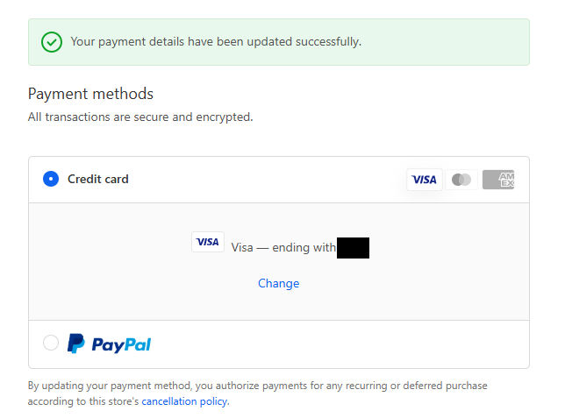565x418 pixels.
Task: Open the Change link for the saved card
Action: point(278,283)
